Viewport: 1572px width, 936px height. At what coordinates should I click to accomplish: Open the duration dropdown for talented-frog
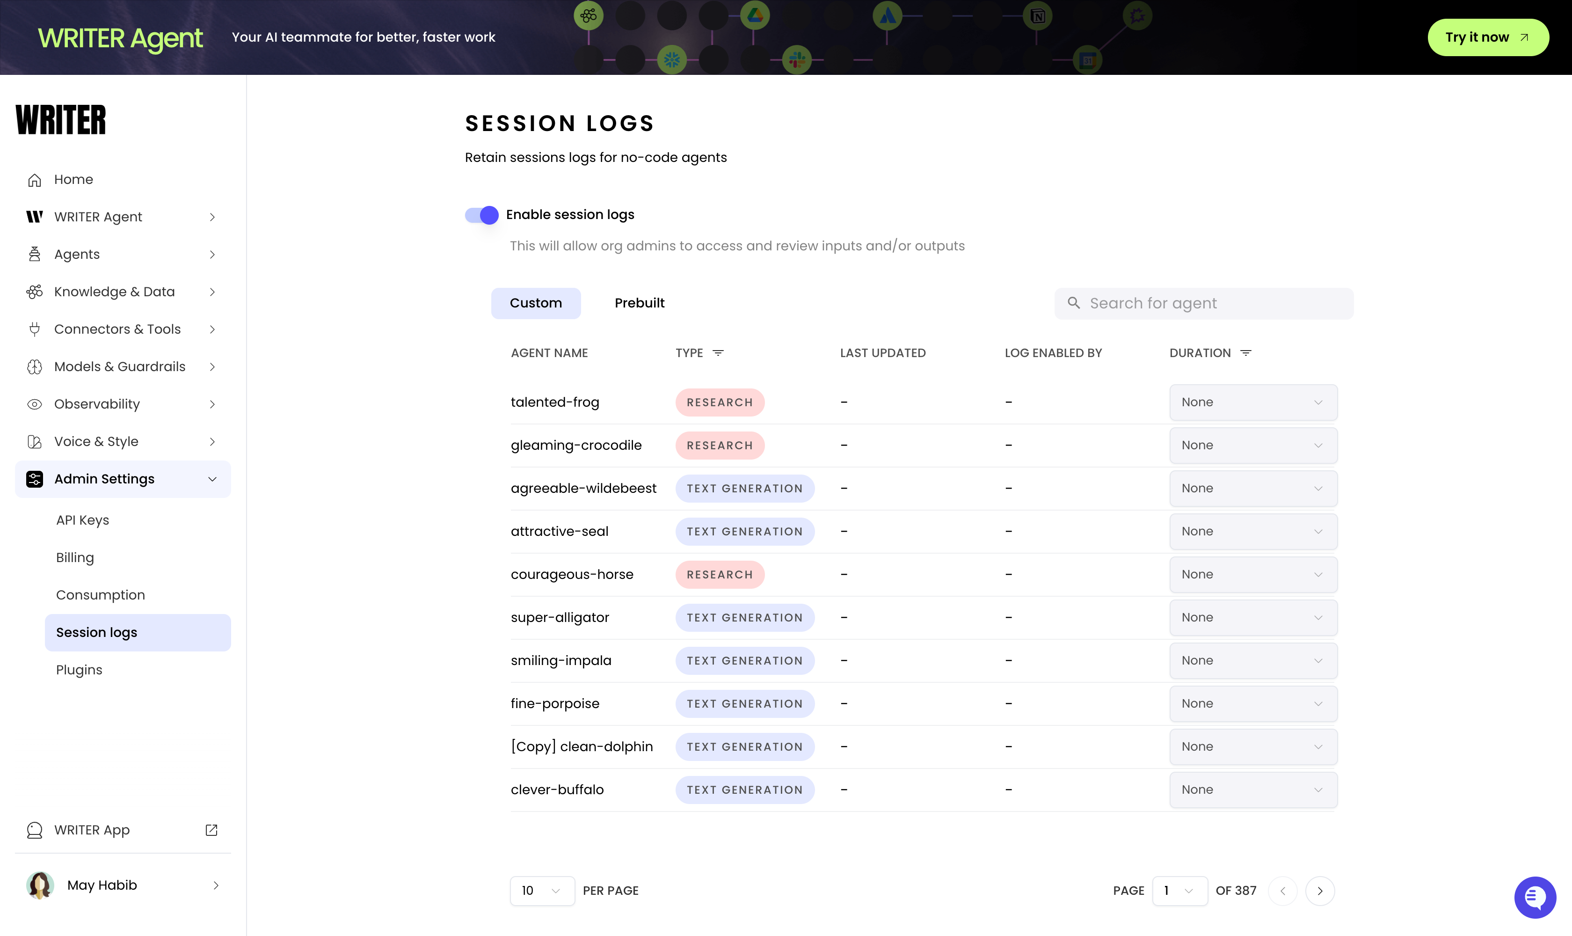click(x=1252, y=402)
